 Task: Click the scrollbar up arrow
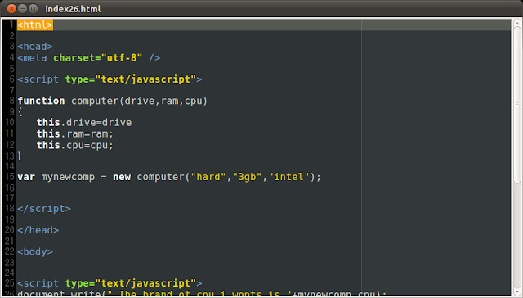point(517,22)
